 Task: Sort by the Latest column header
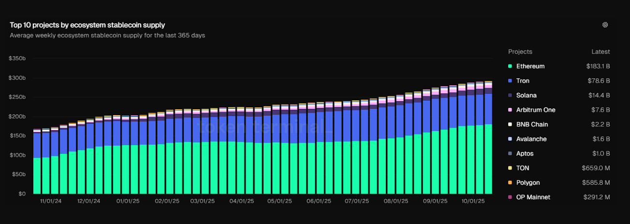click(x=601, y=52)
